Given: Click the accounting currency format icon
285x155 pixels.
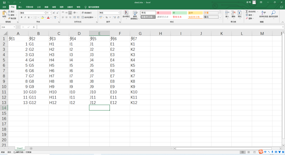Looking at the screenshot, I should tap(101, 17).
